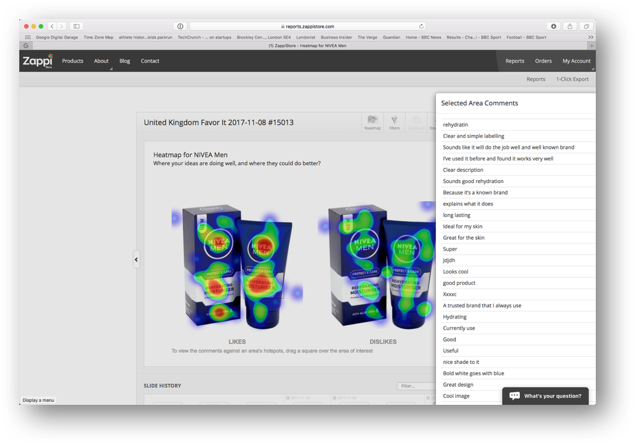This screenshot has width=635, height=444.
Task: Open the Reports link in the top bar
Action: (x=514, y=60)
